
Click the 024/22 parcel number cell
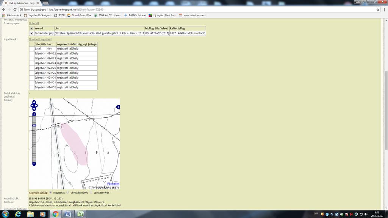(x=52, y=53)
